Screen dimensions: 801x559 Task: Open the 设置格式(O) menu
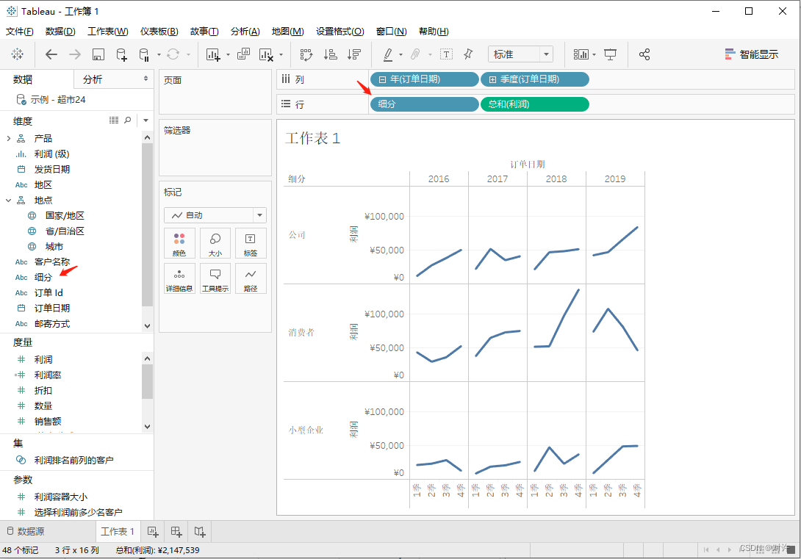tap(340, 32)
